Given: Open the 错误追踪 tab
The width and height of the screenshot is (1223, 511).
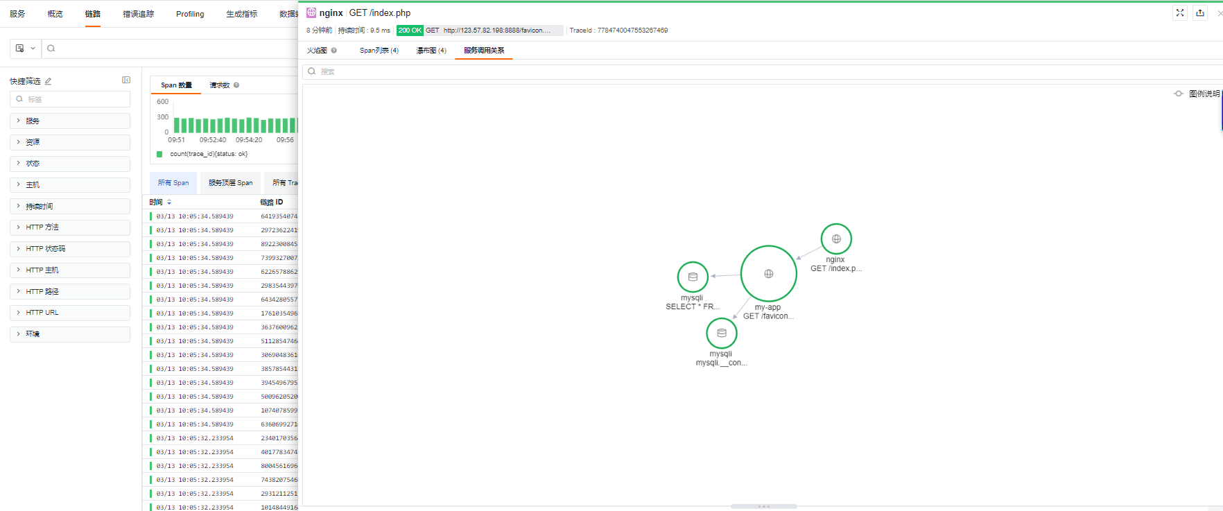Looking at the screenshot, I should (x=139, y=14).
